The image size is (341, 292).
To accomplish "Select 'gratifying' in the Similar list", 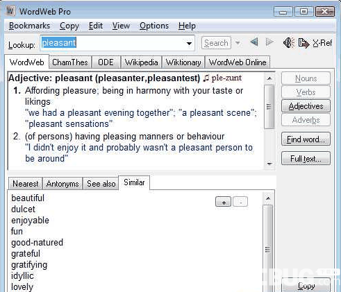I will 29,265.
